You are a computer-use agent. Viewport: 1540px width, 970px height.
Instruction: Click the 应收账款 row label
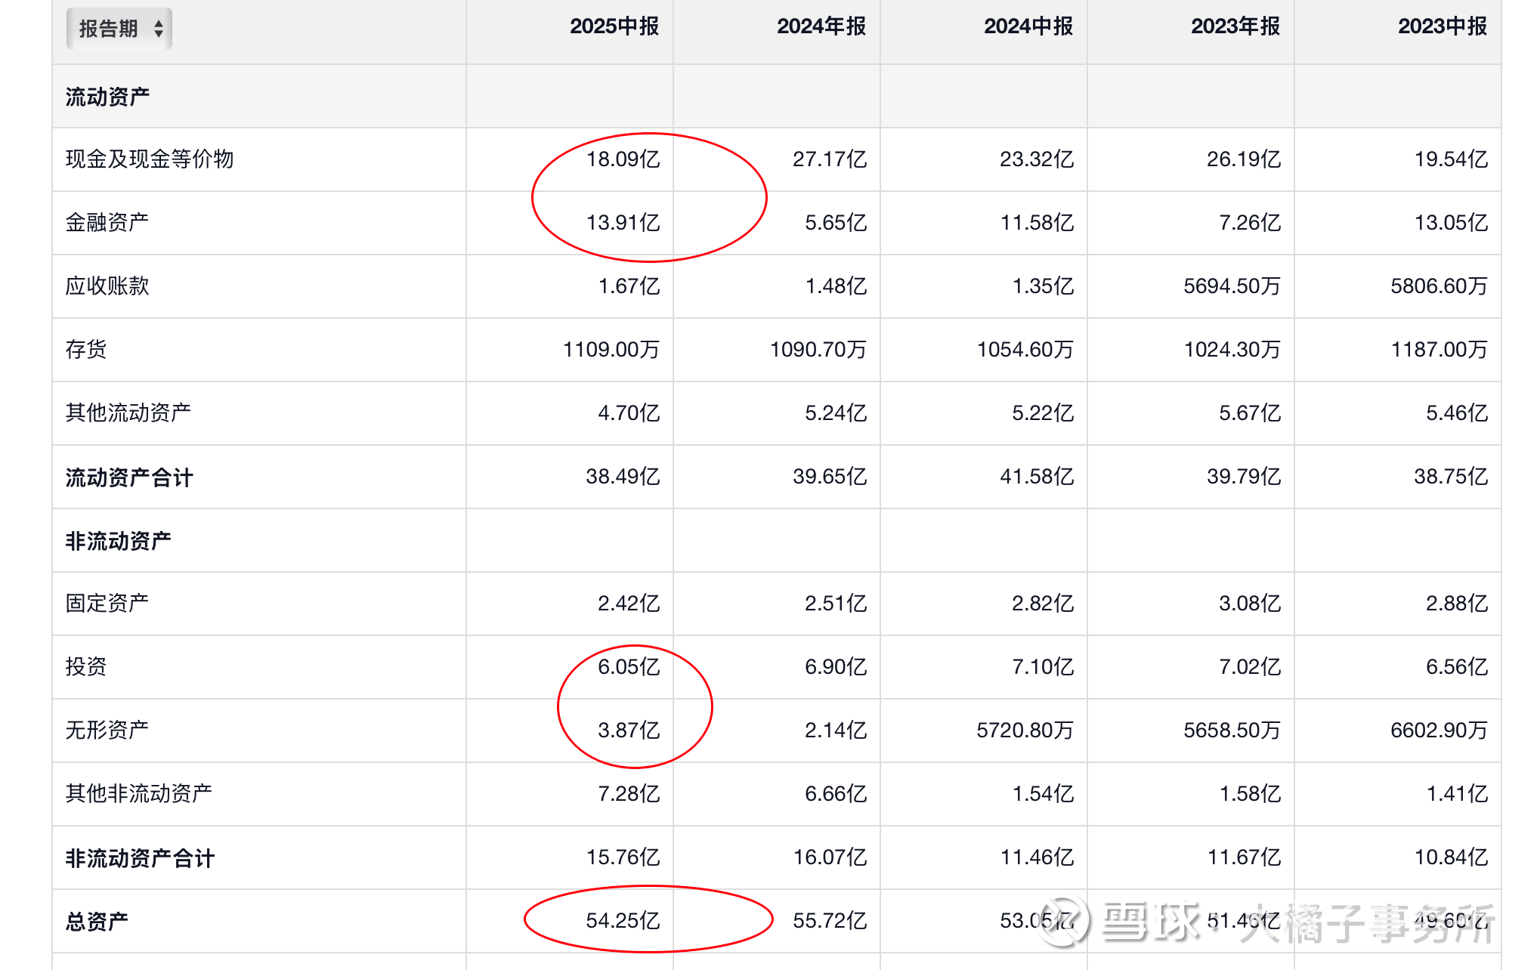[107, 286]
